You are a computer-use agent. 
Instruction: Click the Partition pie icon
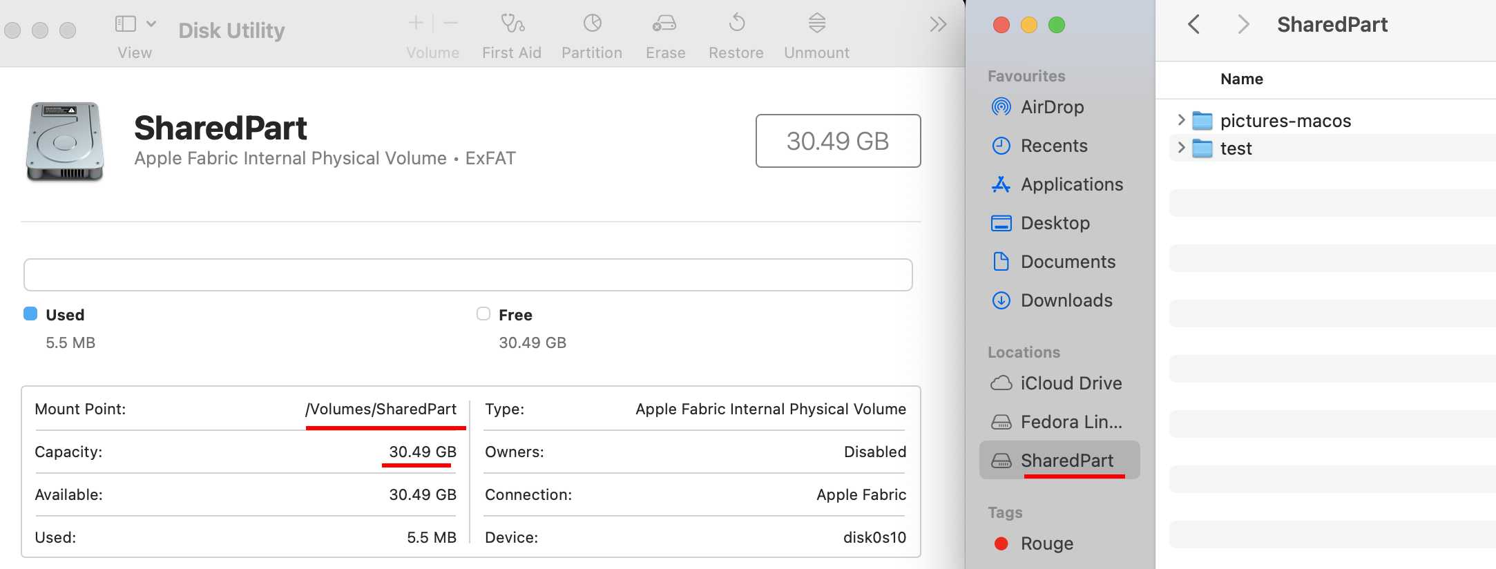click(x=592, y=23)
